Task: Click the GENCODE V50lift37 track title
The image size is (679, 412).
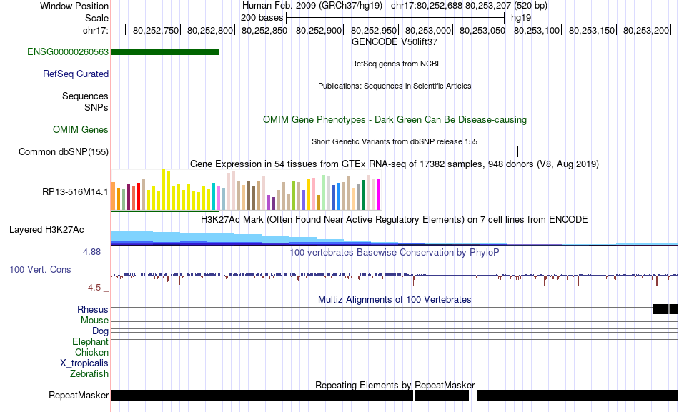Action: point(395,42)
